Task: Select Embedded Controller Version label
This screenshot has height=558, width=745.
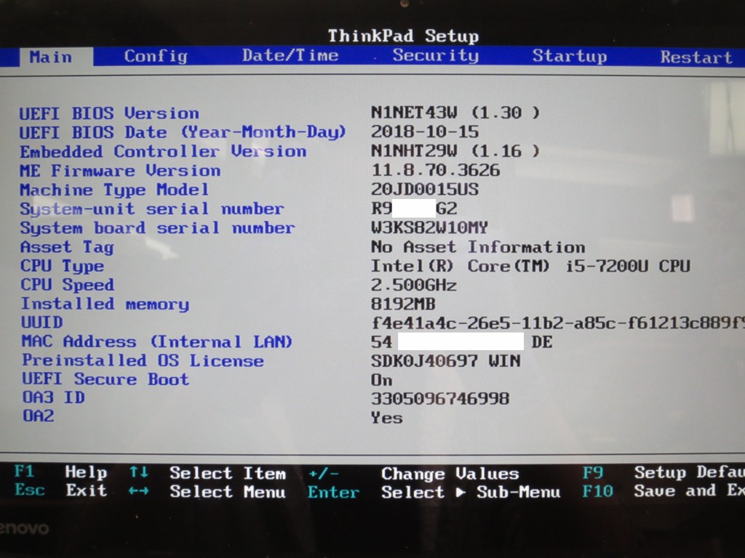Action: (163, 151)
